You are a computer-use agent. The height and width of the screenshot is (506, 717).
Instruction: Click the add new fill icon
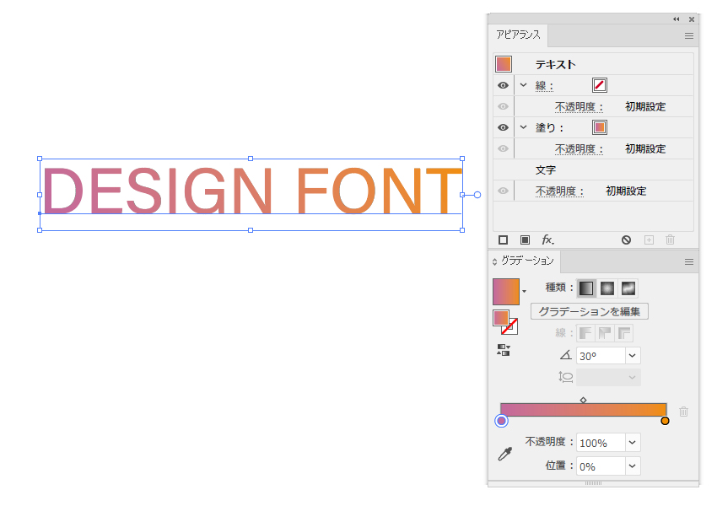[525, 240]
